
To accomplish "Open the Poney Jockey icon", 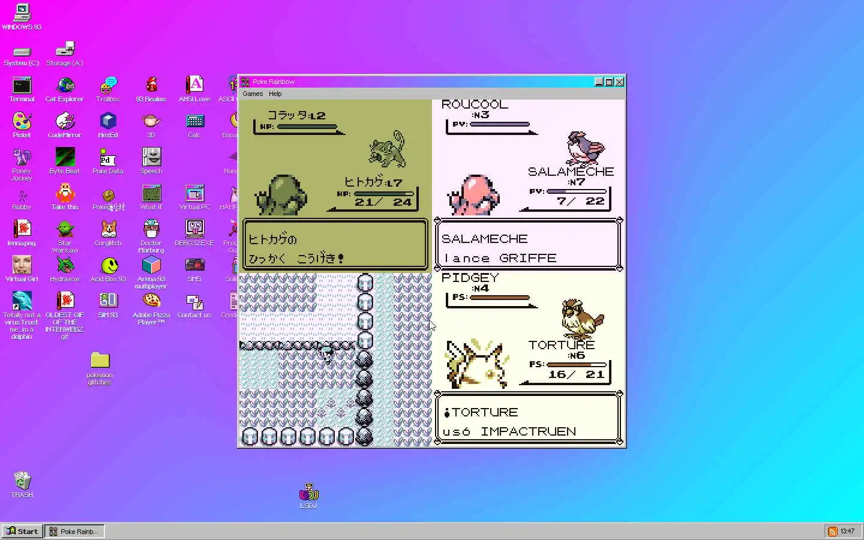I will pyautogui.click(x=22, y=165).
